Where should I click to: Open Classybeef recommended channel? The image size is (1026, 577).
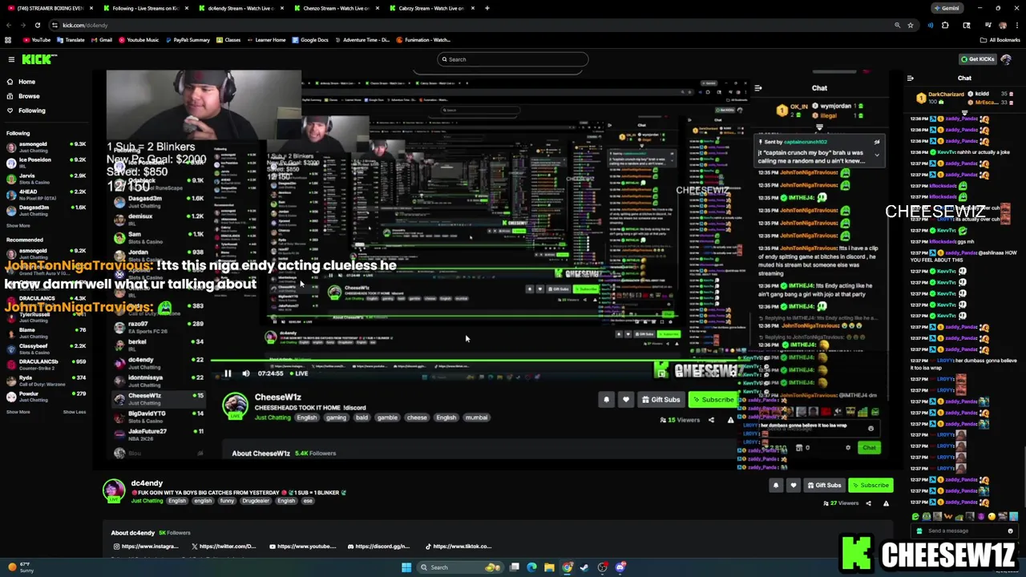coord(46,349)
